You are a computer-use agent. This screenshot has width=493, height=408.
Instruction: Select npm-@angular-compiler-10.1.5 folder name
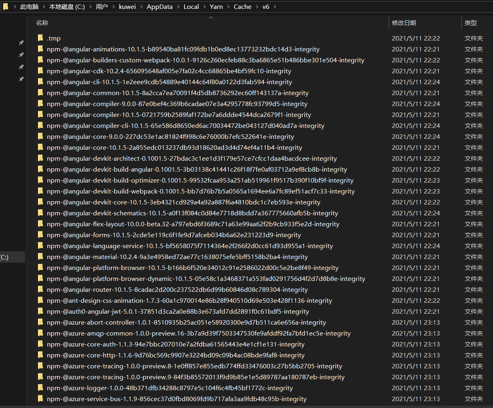pyautogui.click(x=179, y=115)
